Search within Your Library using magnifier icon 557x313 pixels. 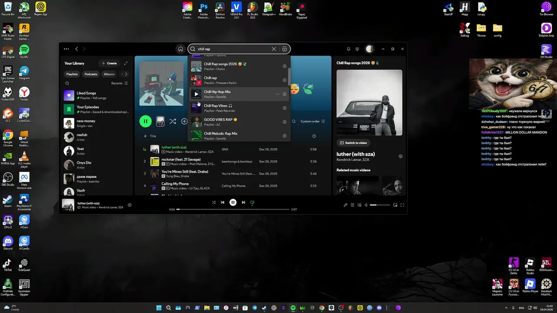coord(67,83)
